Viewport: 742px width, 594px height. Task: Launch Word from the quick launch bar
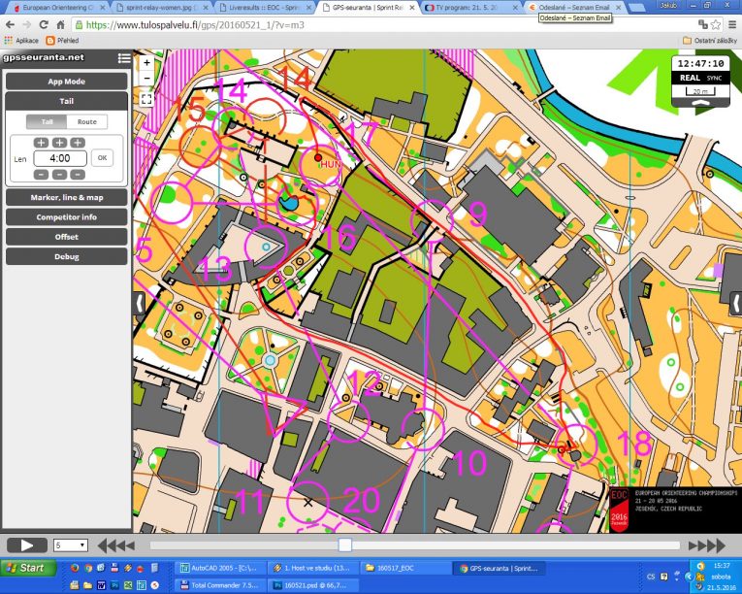101,585
